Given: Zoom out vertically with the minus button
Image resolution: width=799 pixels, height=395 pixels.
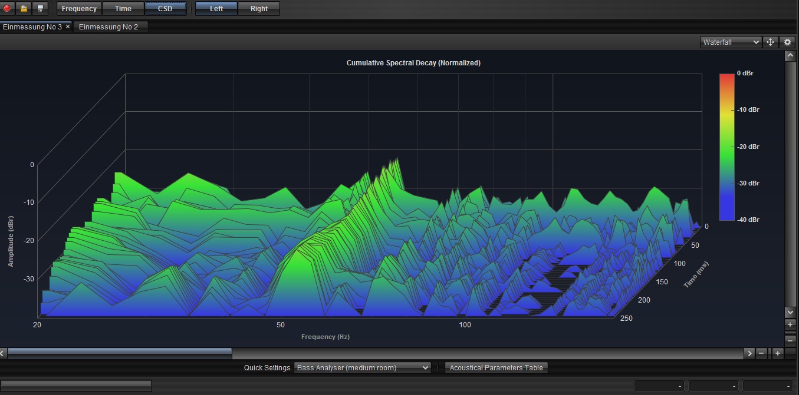Looking at the screenshot, I should point(790,340).
